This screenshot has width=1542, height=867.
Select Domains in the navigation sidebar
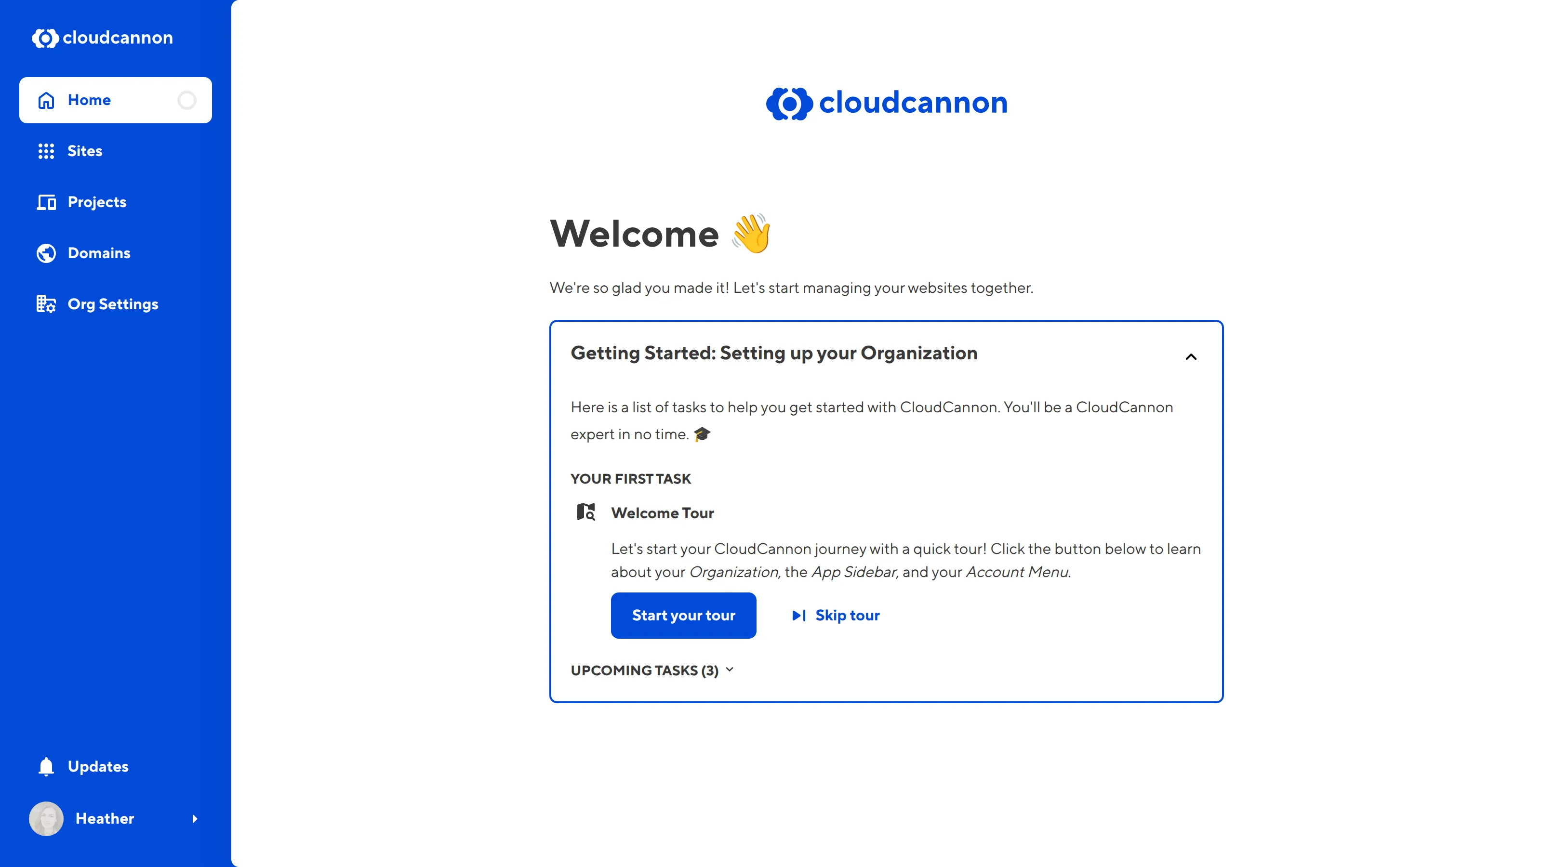[x=99, y=253]
